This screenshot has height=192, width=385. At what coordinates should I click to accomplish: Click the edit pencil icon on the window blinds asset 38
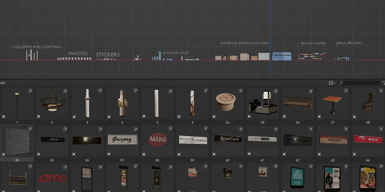point(30,129)
